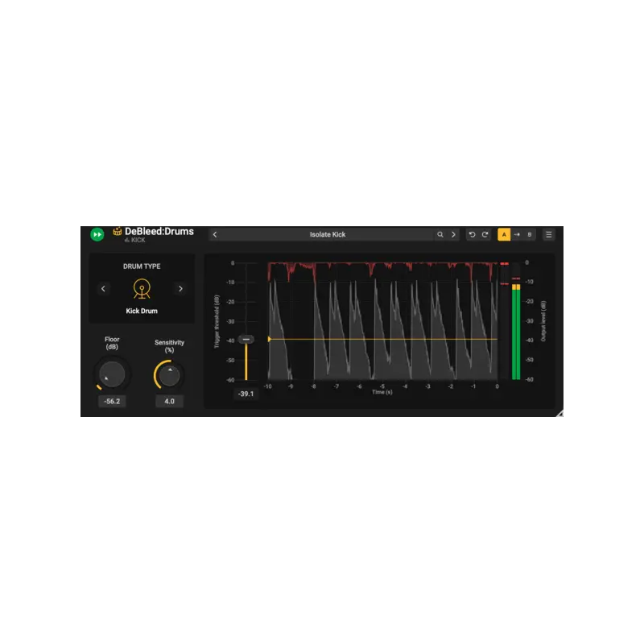Click the green fast-forward bypass button
This screenshot has height=644, width=644.
click(x=97, y=234)
